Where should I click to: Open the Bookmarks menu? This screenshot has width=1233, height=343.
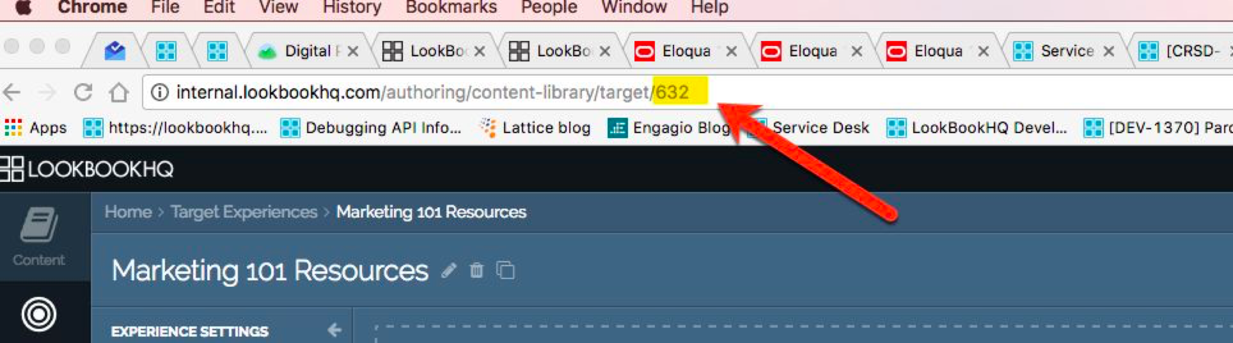click(x=451, y=7)
